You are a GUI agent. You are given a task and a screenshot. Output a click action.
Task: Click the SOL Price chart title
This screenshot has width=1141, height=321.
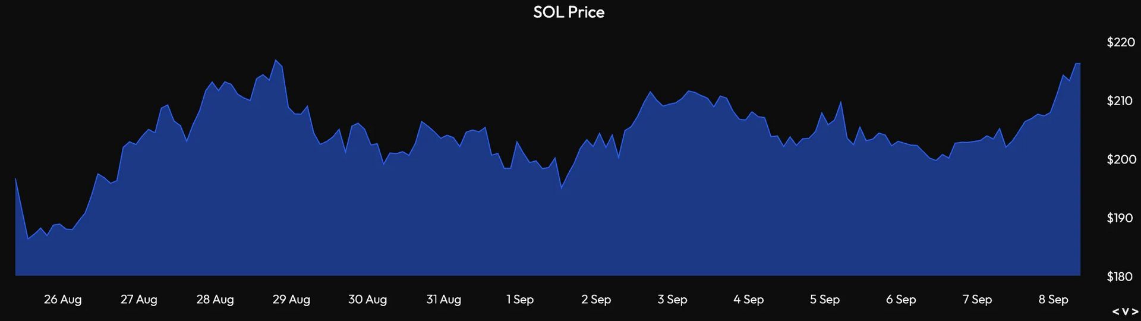pos(569,12)
